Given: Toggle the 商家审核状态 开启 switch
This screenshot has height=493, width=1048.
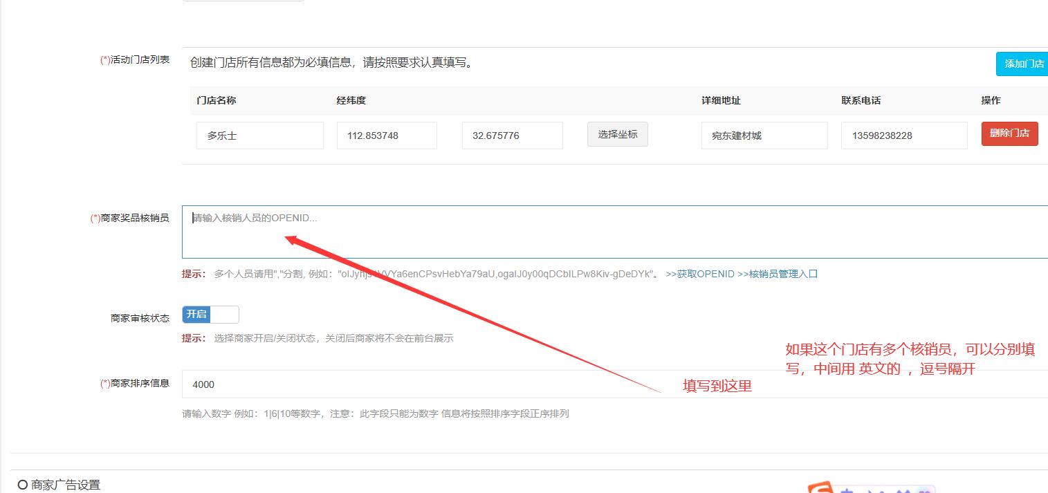Looking at the screenshot, I should point(210,315).
